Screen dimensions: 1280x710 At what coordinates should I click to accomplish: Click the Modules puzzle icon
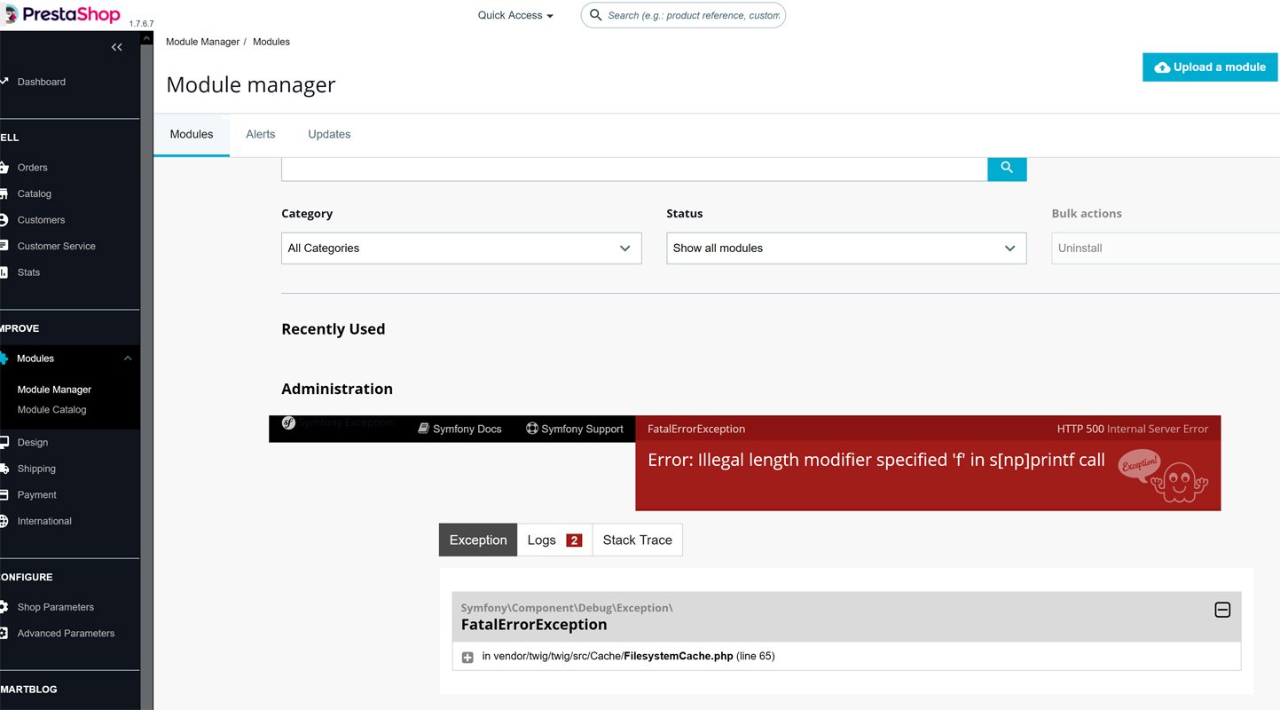click(x=4, y=359)
